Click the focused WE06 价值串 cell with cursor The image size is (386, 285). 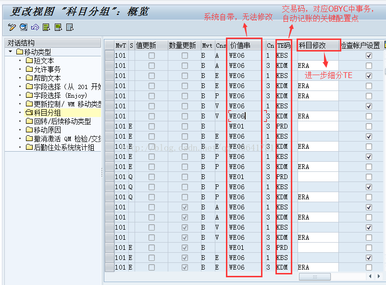[x=247, y=116]
